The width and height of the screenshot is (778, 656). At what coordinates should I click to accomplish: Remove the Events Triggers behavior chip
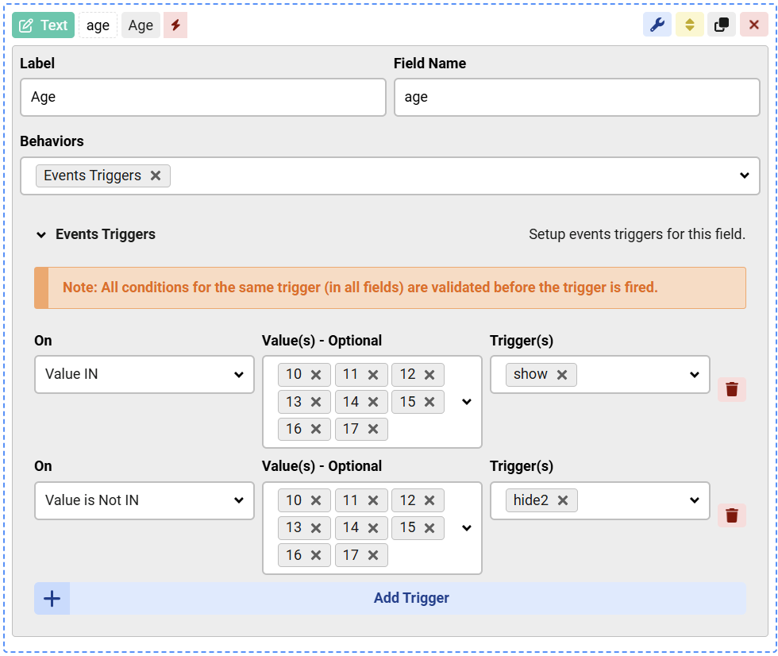click(156, 176)
